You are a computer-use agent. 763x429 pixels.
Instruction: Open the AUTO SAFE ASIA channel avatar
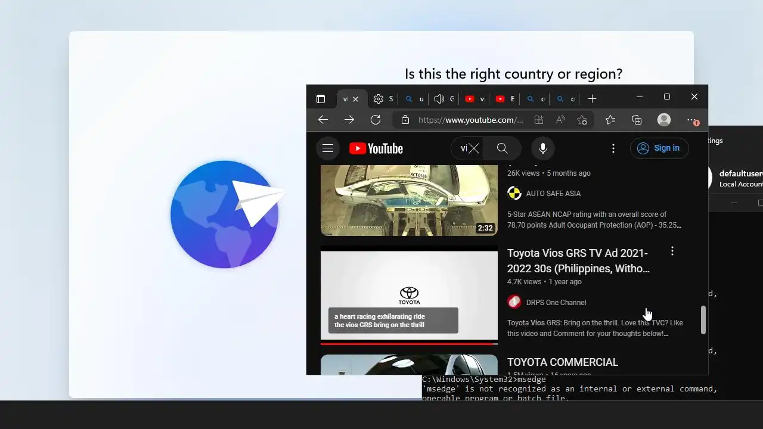click(514, 193)
